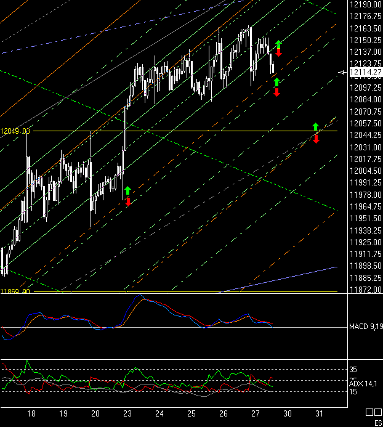Click price label 12017.75

(x=366, y=159)
